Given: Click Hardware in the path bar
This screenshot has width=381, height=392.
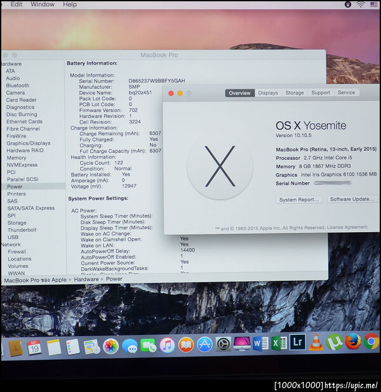Looking at the screenshot, I should coord(86,279).
